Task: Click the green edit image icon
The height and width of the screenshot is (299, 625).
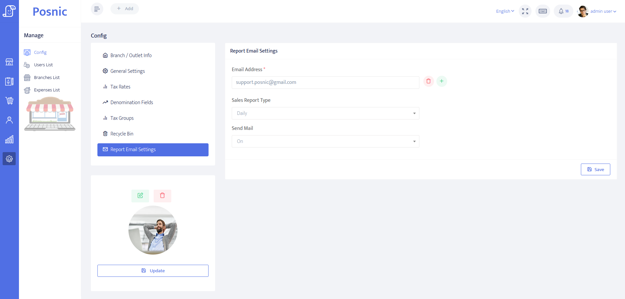Action: pos(140,196)
